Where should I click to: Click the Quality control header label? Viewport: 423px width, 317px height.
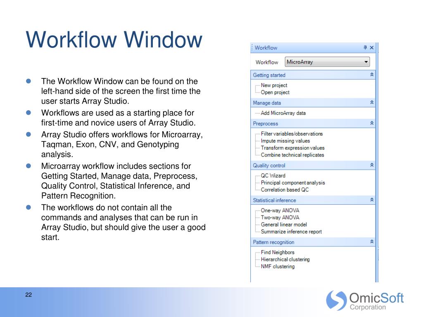pyautogui.click(x=269, y=165)
